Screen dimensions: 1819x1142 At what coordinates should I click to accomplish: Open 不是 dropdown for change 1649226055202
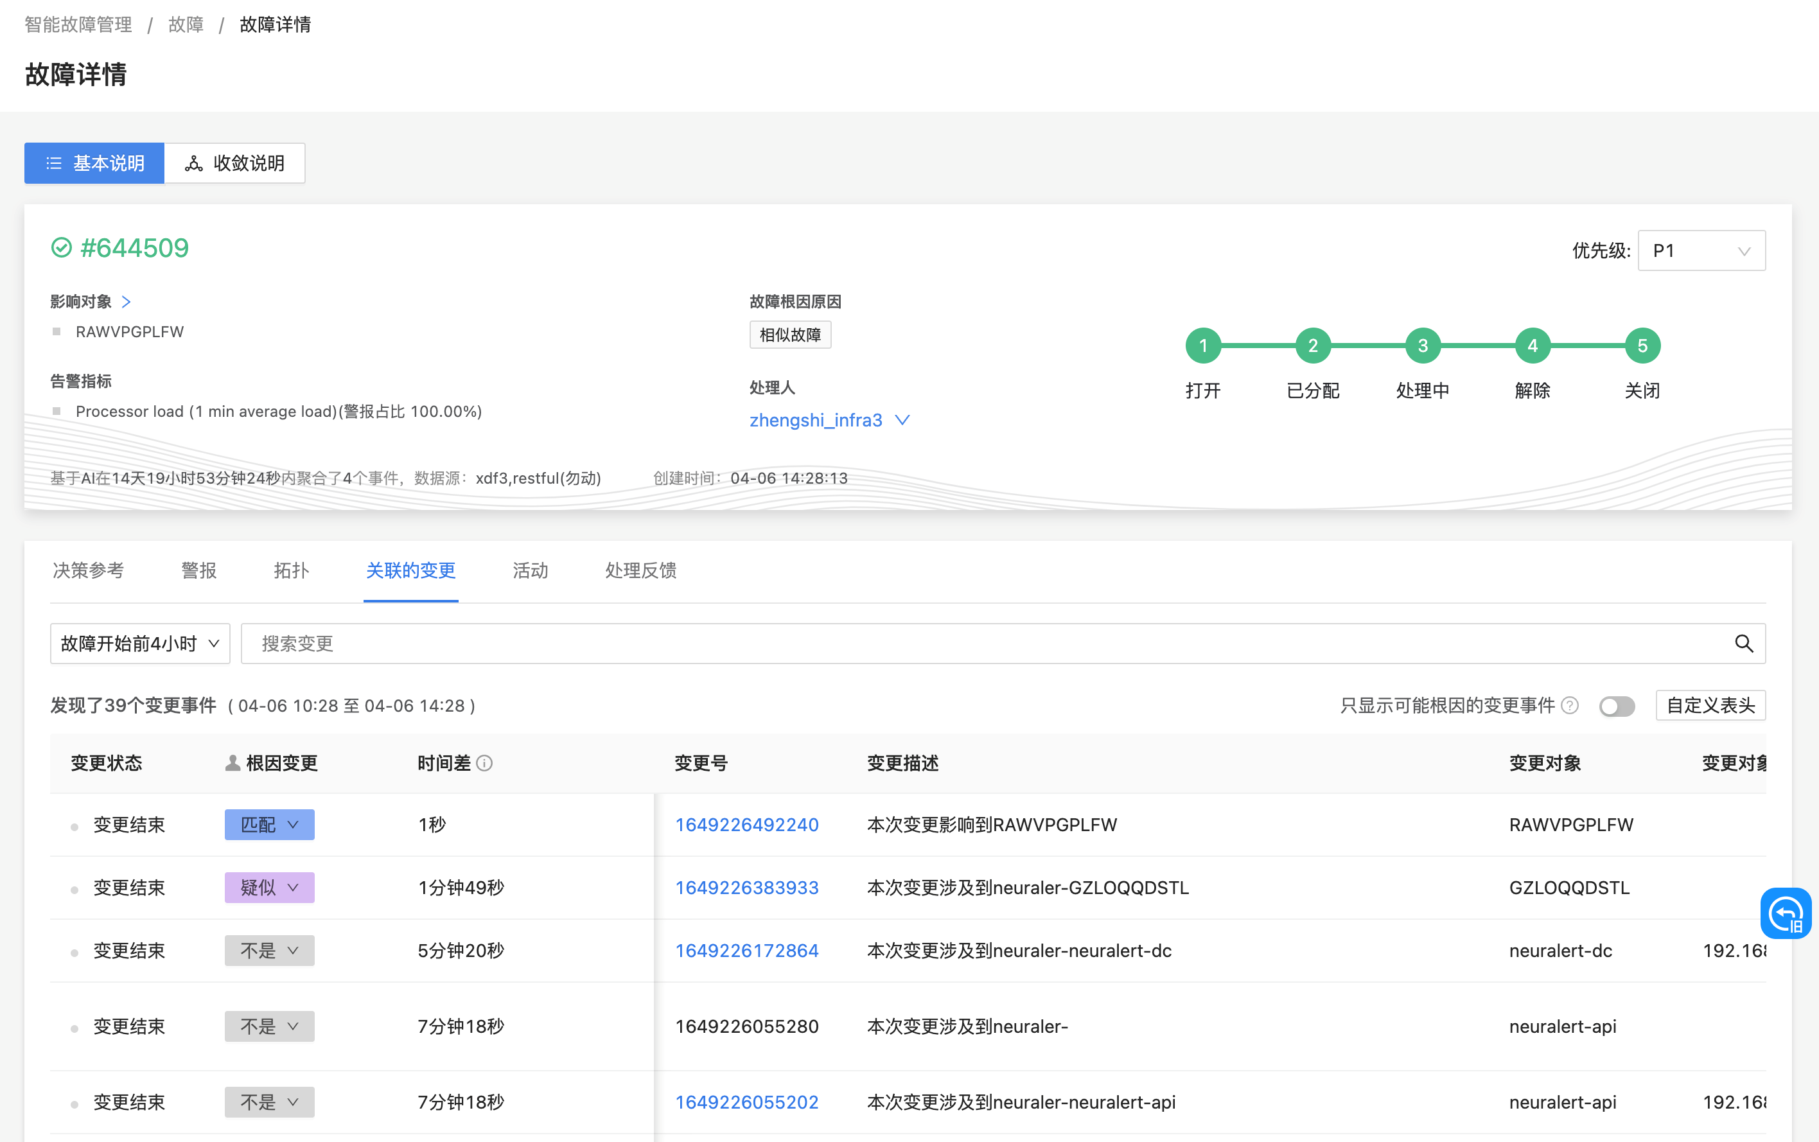pyautogui.click(x=270, y=1103)
